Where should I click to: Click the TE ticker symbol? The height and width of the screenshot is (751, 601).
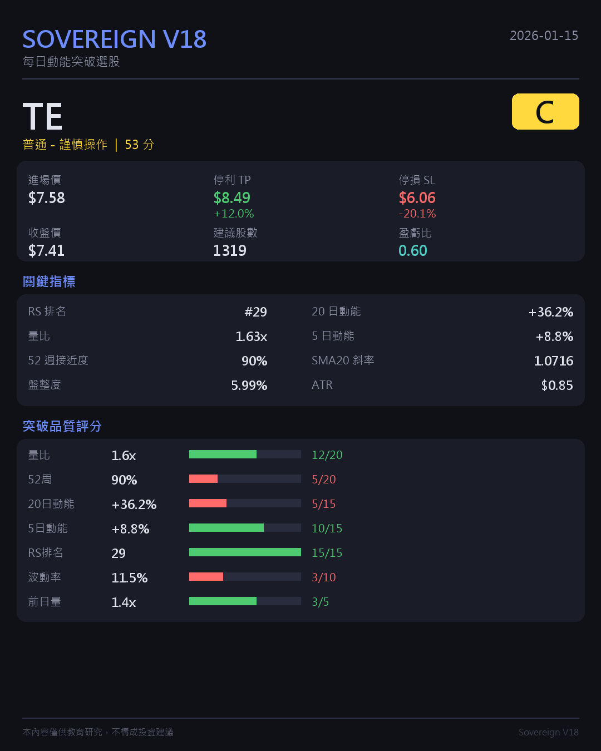pyautogui.click(x=42, y=117)
